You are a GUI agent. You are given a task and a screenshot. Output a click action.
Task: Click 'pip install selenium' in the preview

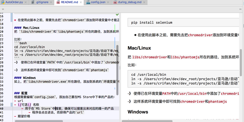tap(152, 22)
